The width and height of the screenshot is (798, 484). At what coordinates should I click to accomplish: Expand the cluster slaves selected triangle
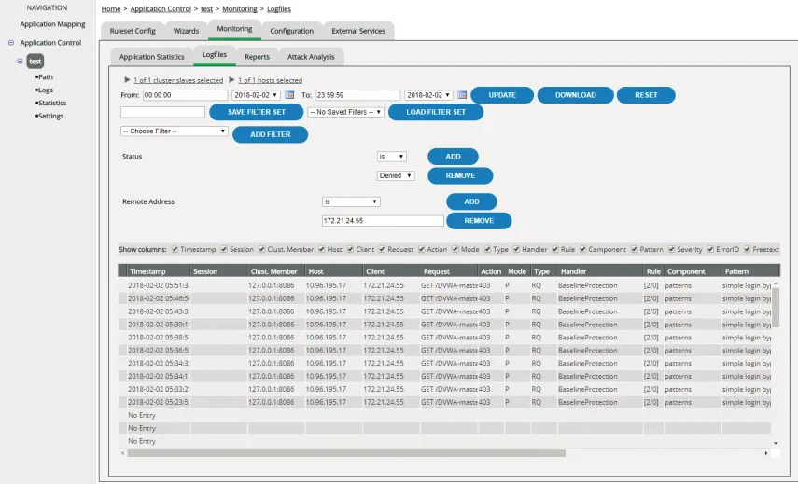[127, 80]
